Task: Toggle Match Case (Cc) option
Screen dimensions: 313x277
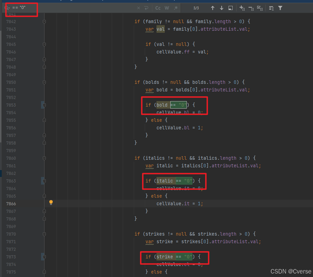Action: tap(158, 8)
